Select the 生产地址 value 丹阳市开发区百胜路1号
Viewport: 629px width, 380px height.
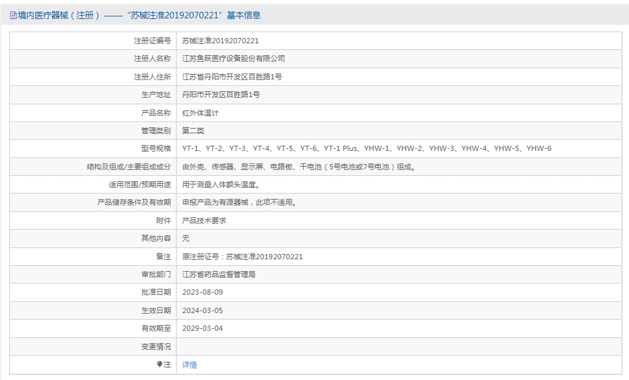click(221, 95)
